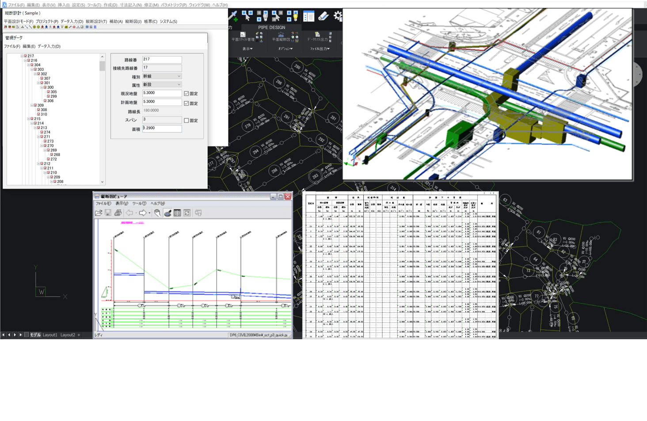Click the データリスト出力 ribbon icon

point(317,34)
